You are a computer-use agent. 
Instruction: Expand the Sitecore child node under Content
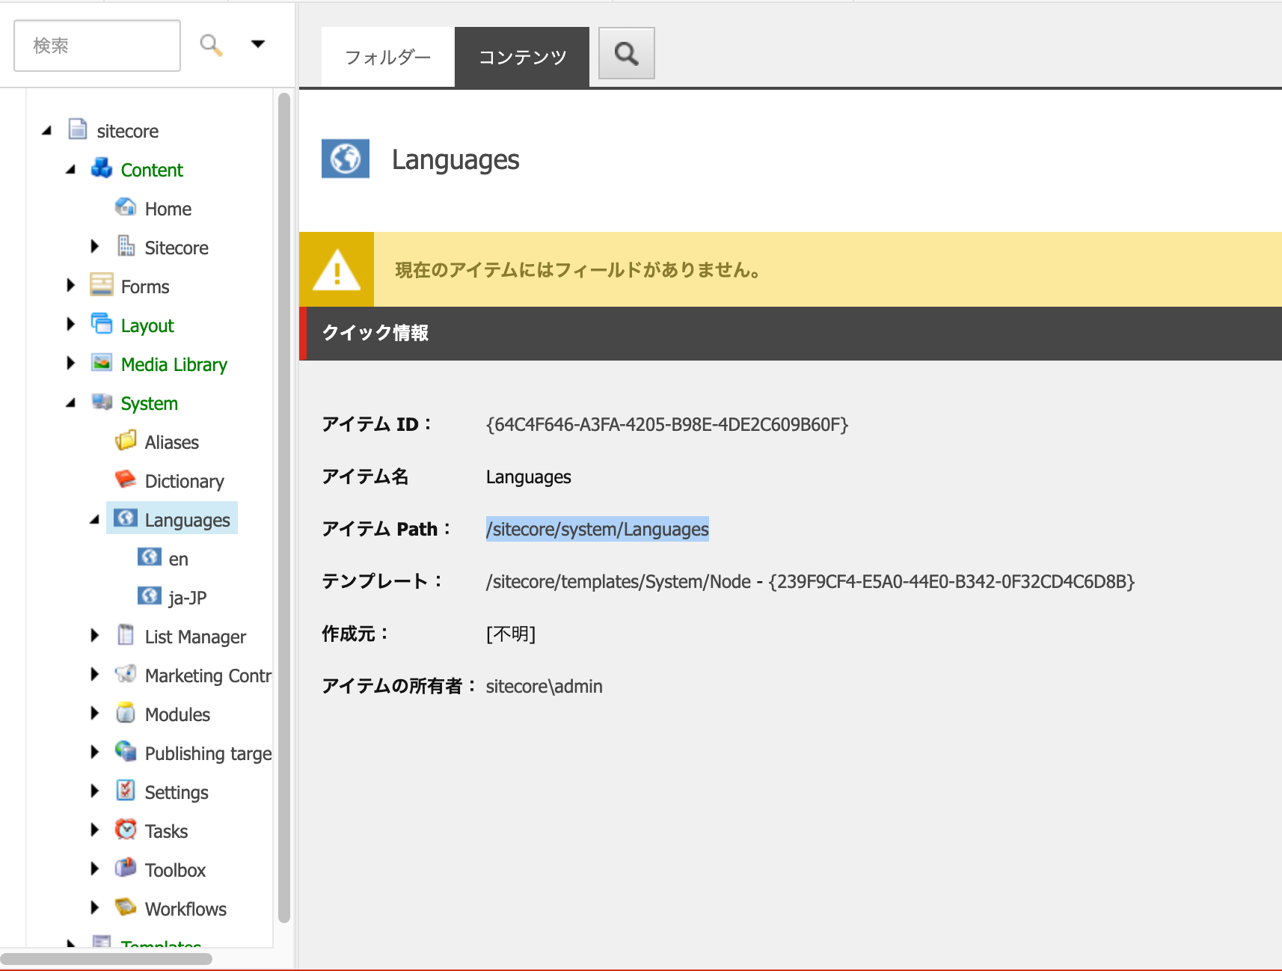pyautogui.click(x=94, y=246)
